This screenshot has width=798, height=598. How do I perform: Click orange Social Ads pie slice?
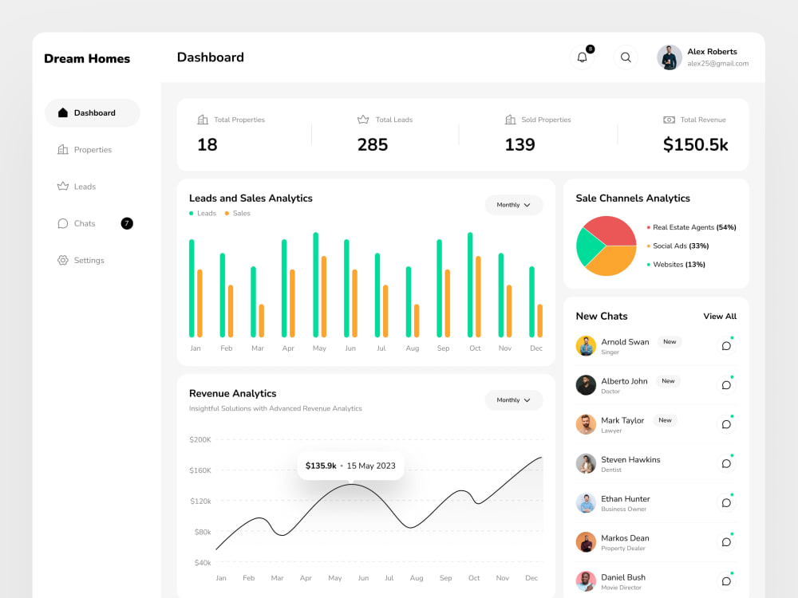613,262
